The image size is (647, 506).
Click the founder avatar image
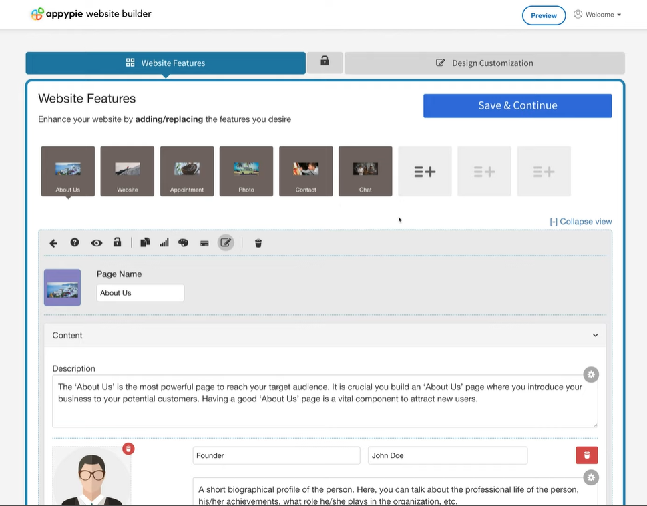point(91,476)
